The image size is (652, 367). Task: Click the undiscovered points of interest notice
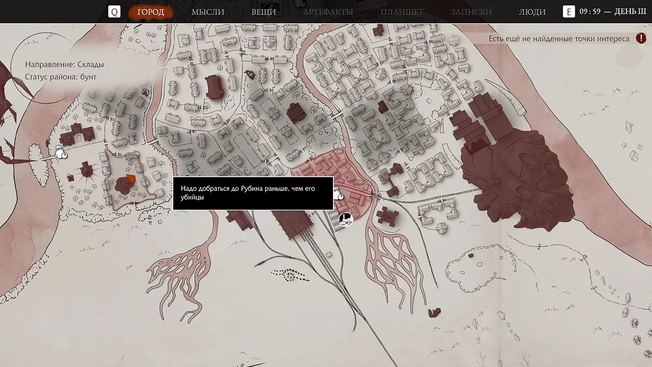(x=559, y=39)
